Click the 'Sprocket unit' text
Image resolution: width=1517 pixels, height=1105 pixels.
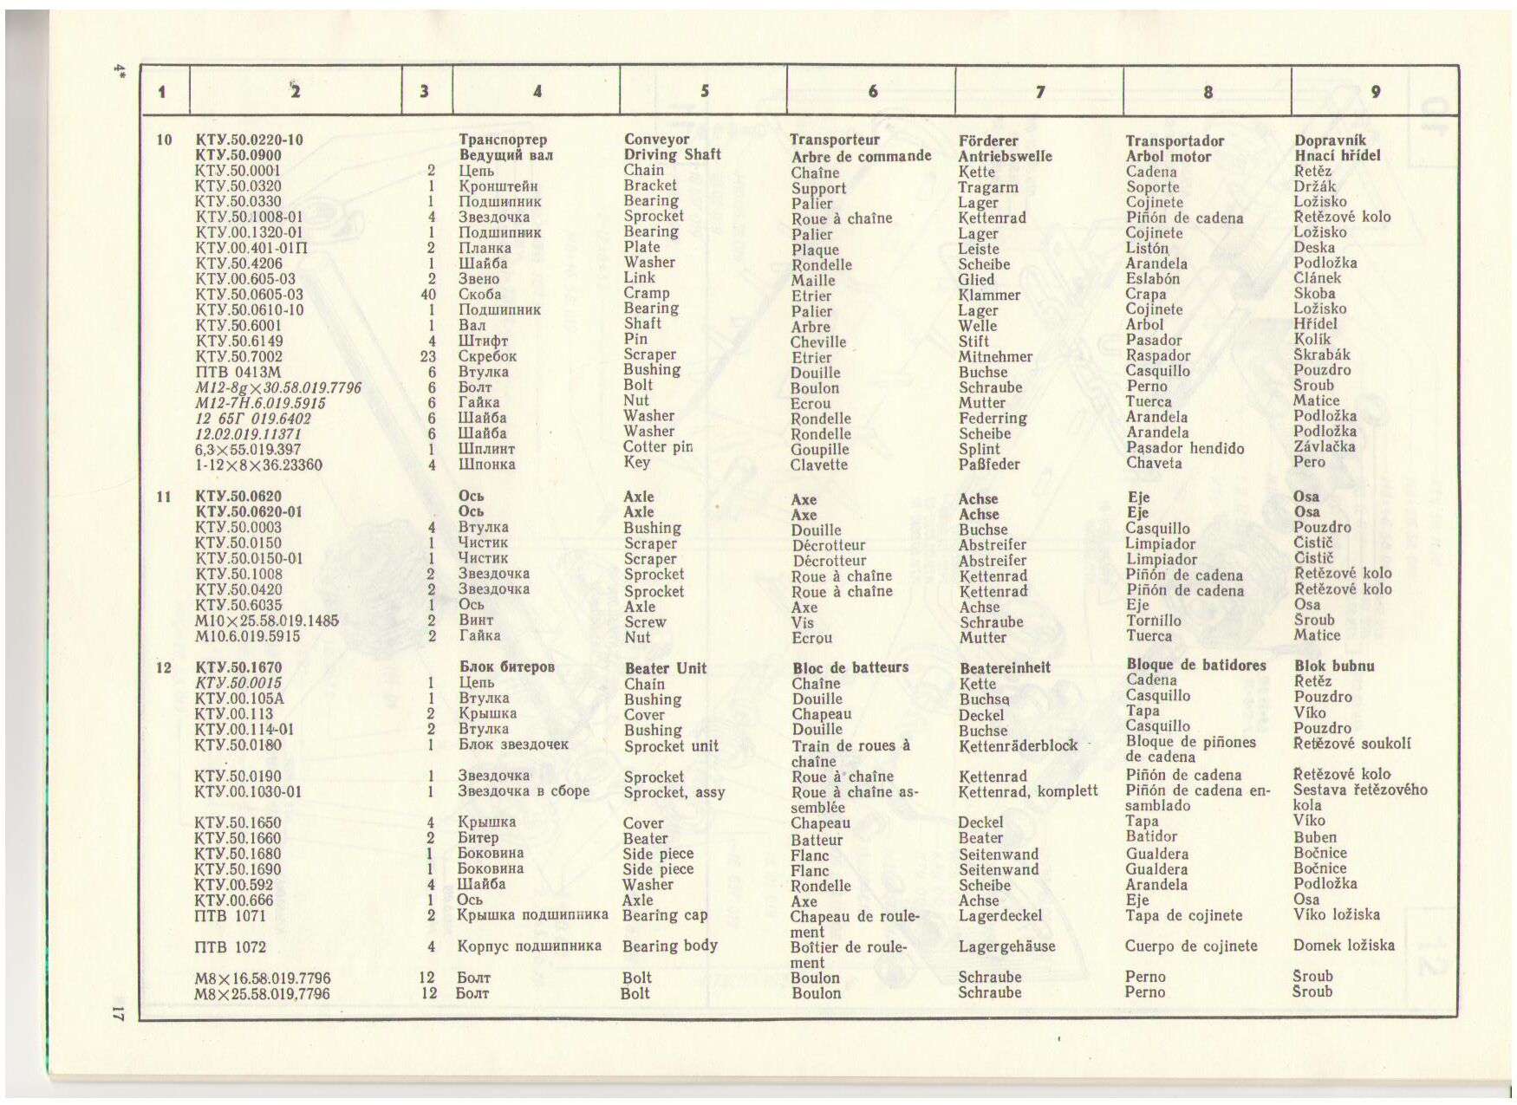671,746
